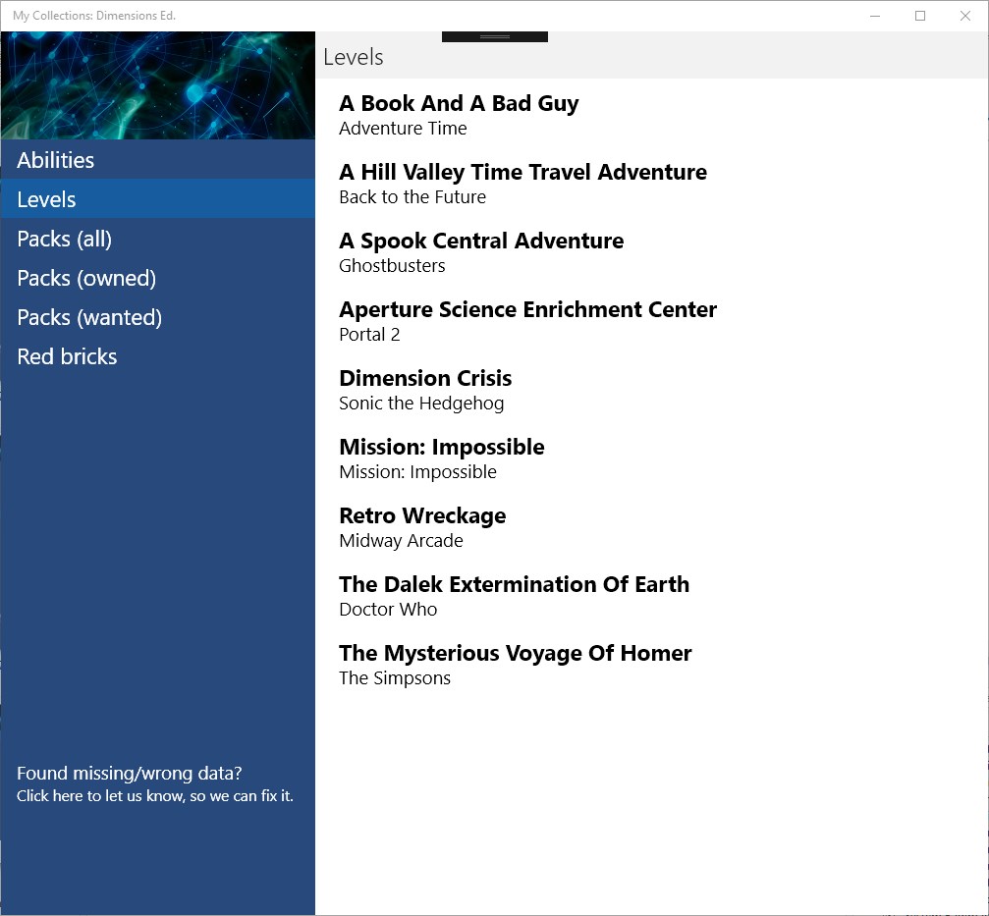
Task: Click the Levels page heading
Action: tap(354, 57)
